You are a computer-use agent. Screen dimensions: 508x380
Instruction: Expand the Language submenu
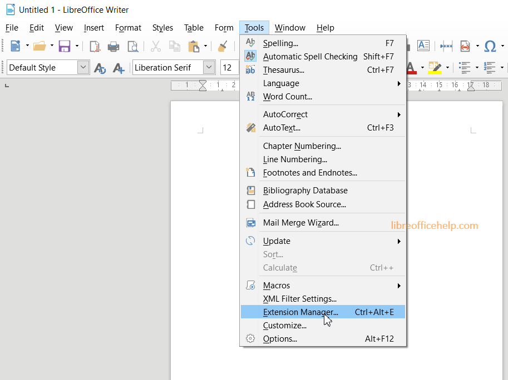click(323, 83)
